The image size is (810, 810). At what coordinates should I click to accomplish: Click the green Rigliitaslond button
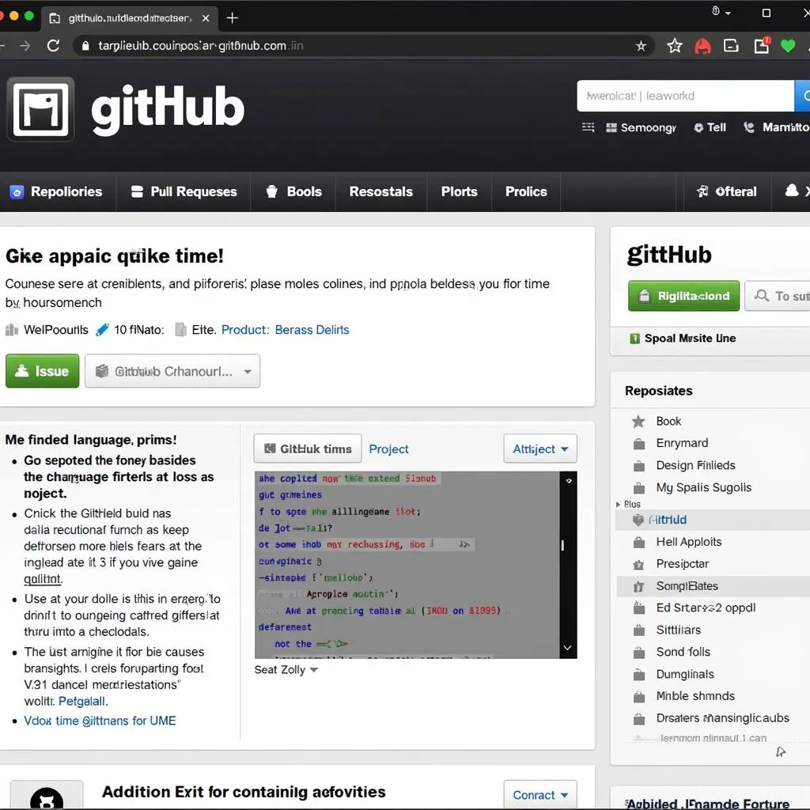click(x=684, y=296)
